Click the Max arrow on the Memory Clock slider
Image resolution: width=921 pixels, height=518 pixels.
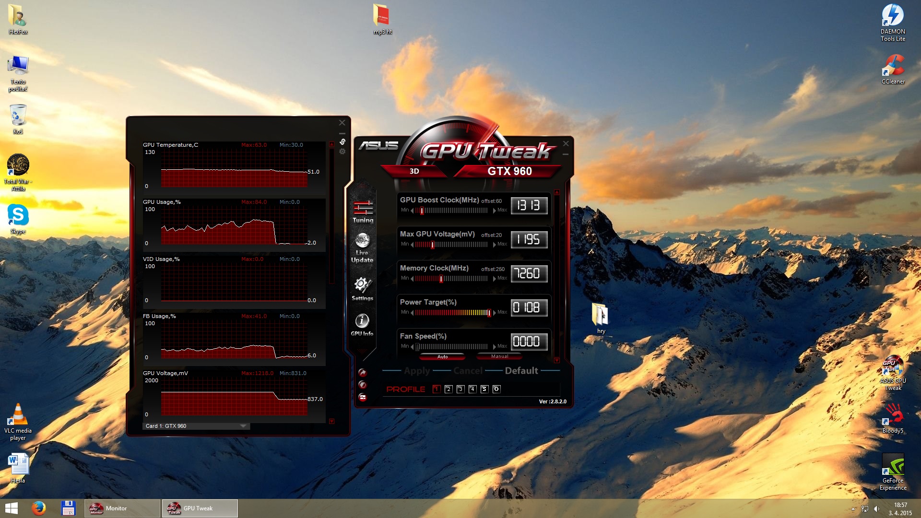tap(494, 279)
